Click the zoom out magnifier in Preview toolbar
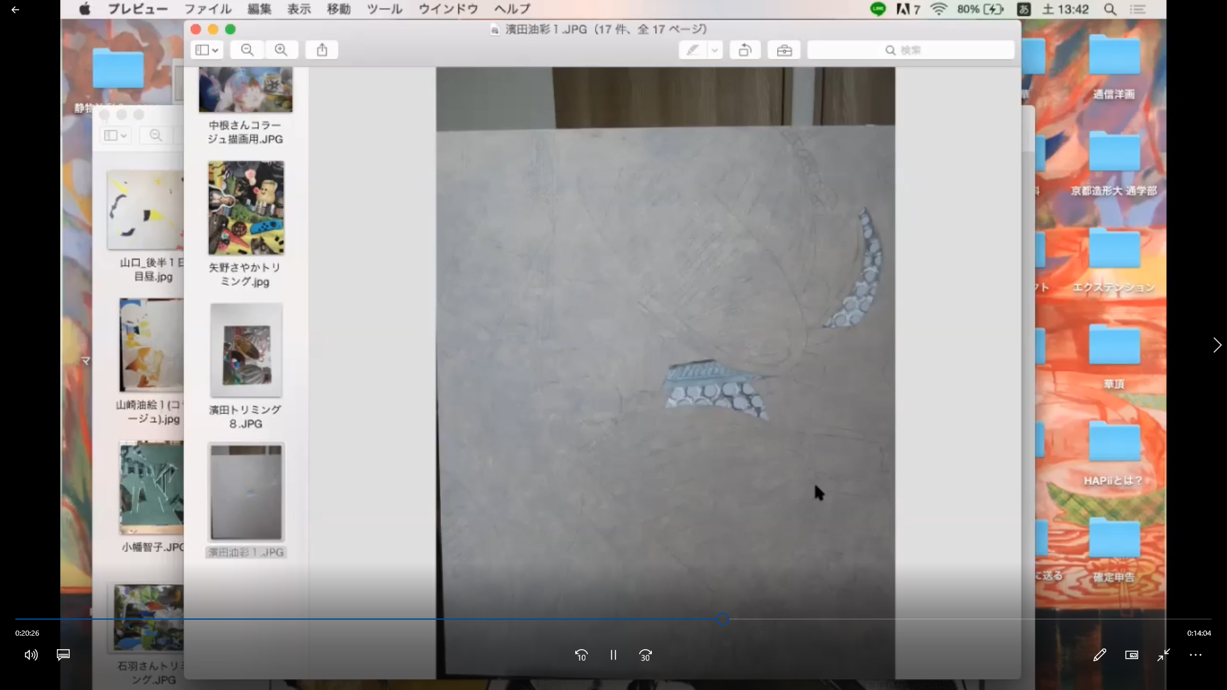 click(247, 50)
